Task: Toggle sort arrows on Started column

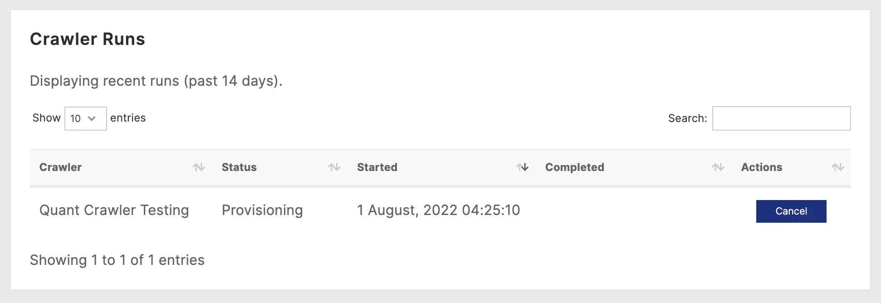Action: 522,167
